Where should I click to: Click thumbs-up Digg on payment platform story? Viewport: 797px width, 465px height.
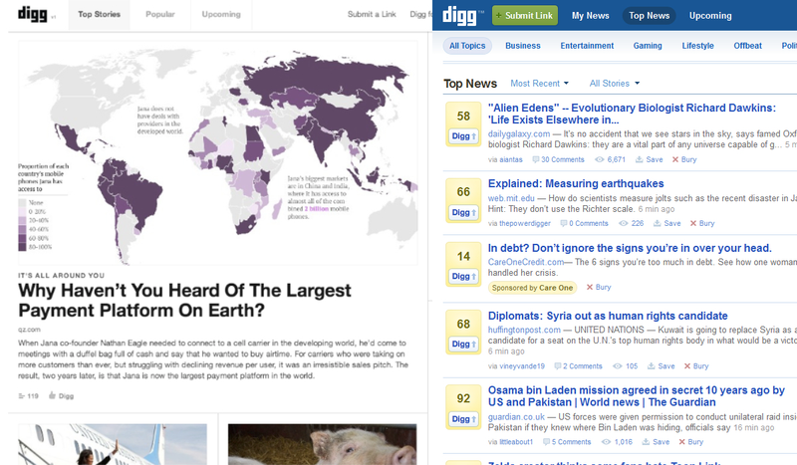61,396
